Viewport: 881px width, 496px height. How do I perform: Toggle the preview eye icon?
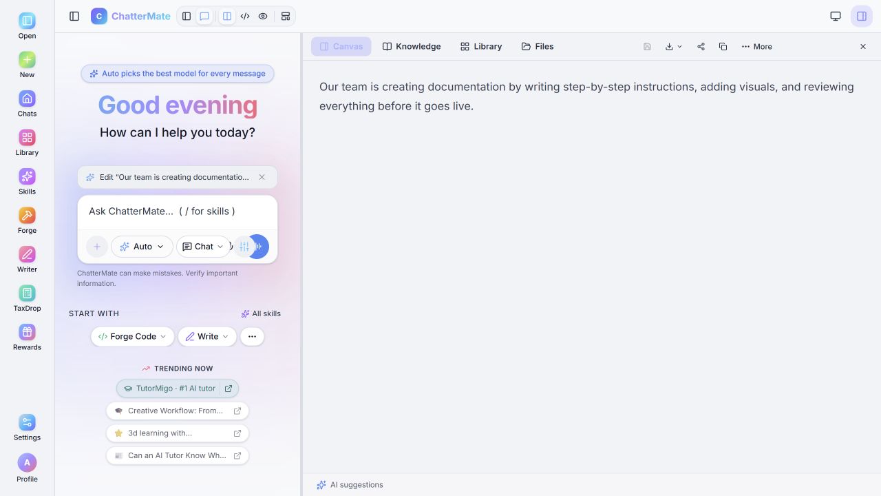pyautogui.click(x=263, y=16)
